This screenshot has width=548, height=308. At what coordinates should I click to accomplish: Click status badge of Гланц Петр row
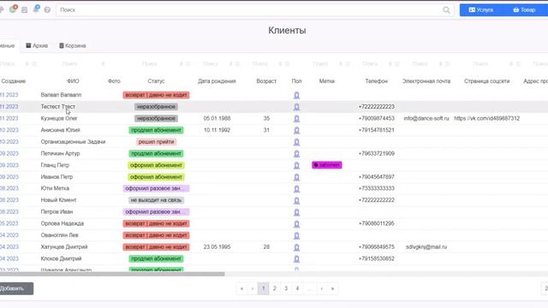[156, 165]
